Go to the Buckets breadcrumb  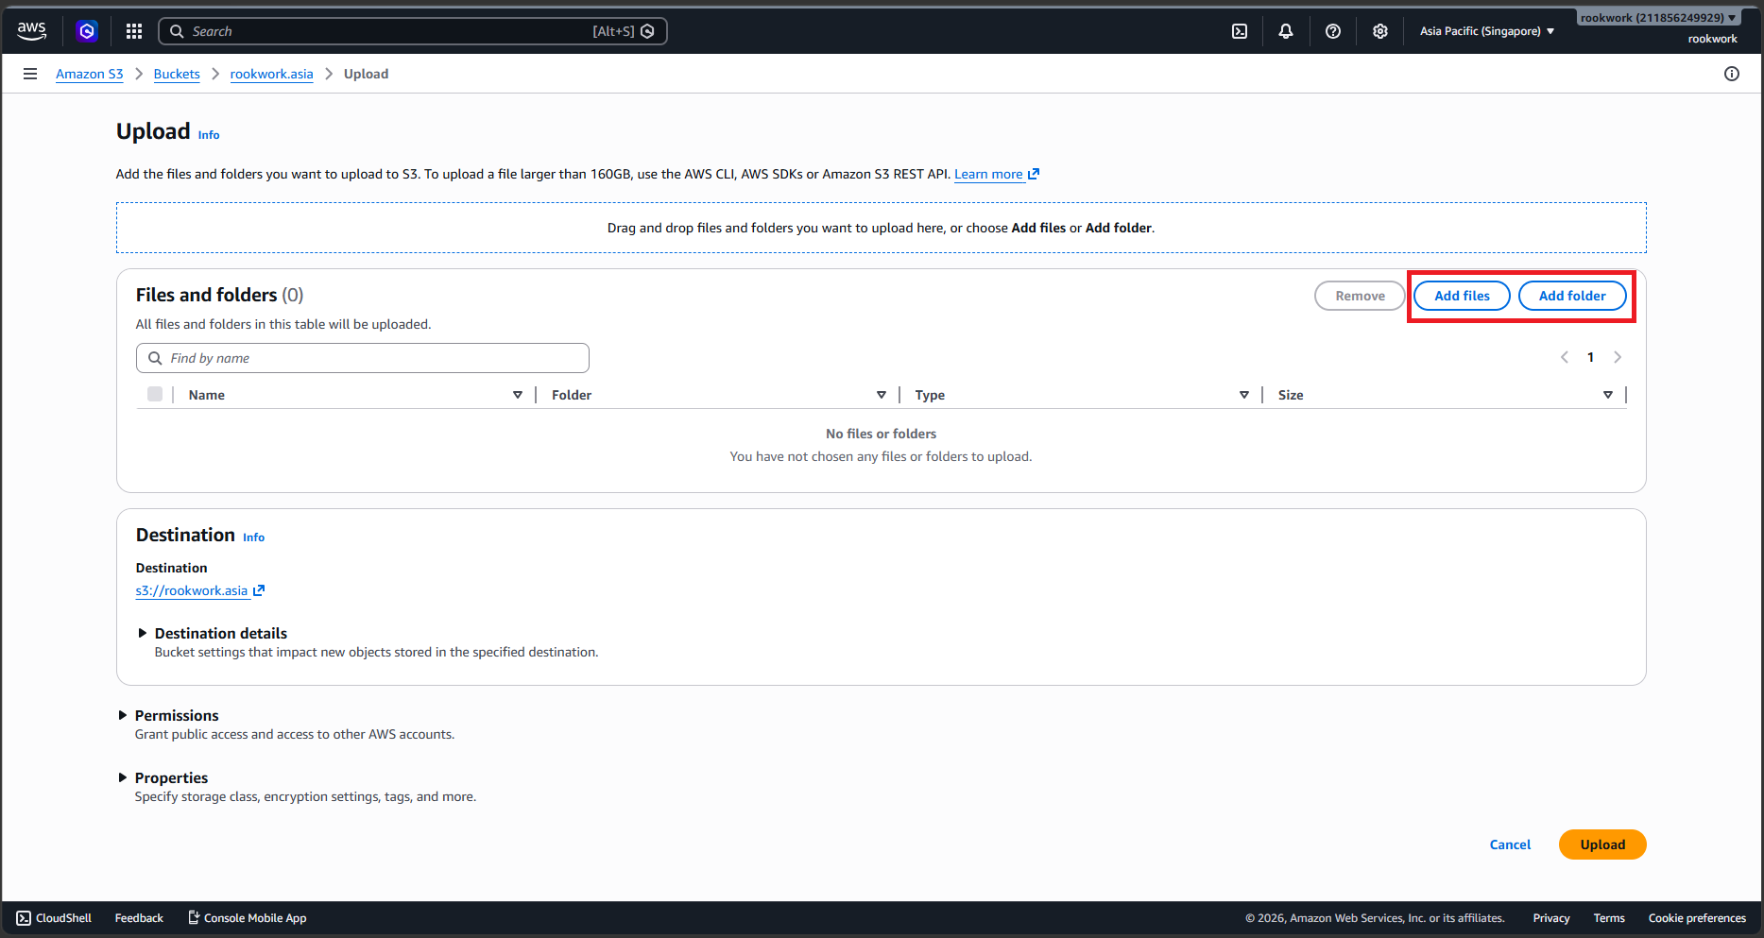tap(177, 74)
